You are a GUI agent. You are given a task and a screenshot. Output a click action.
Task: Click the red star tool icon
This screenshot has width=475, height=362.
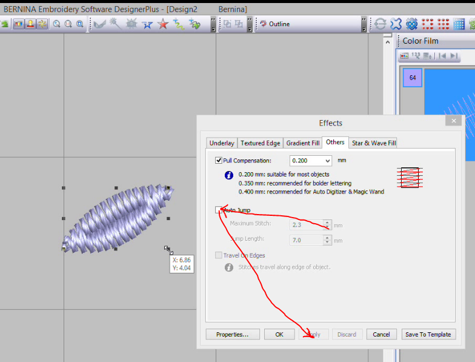(163, 24)
